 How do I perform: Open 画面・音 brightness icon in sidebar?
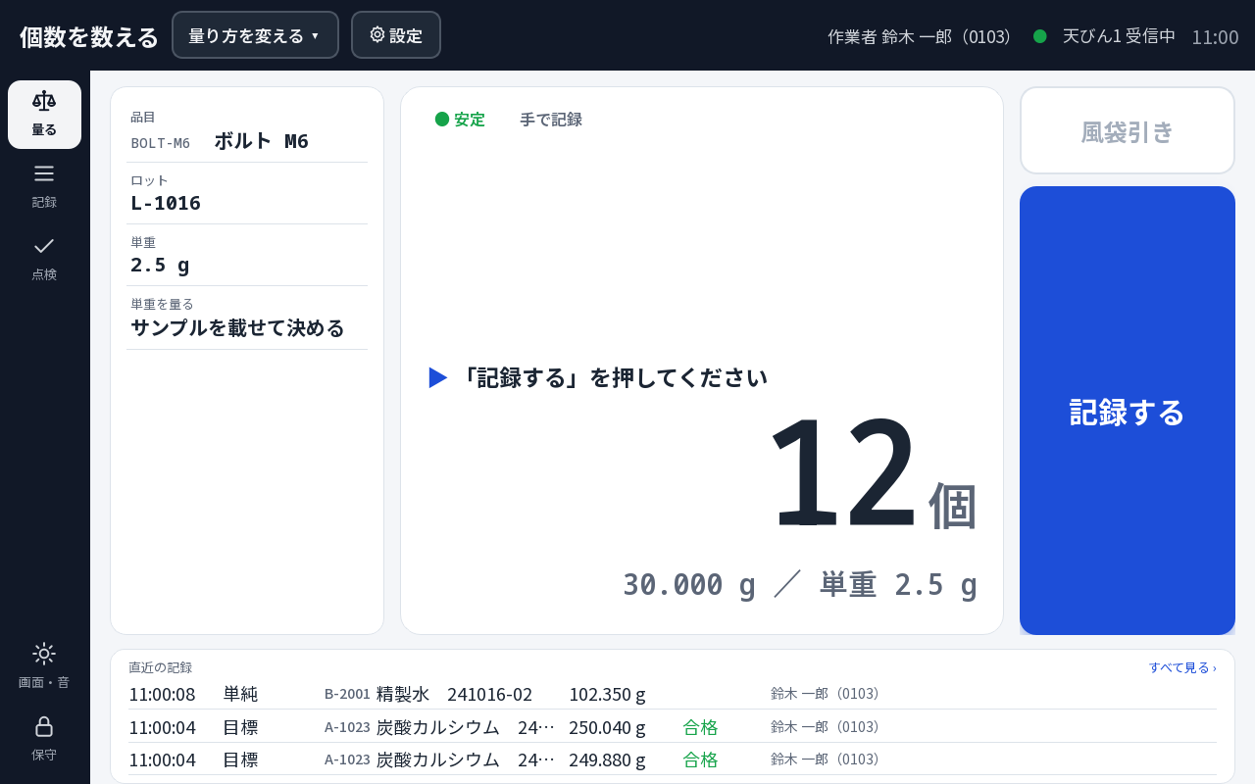44,666
